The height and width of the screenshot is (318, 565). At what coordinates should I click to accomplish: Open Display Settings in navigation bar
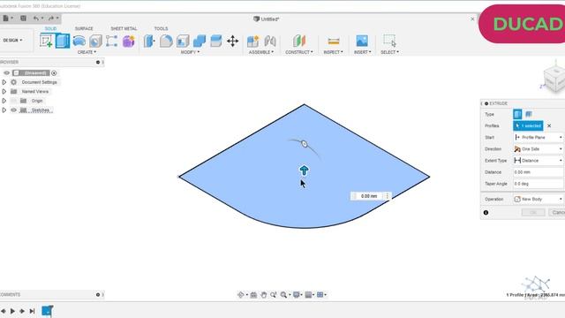(x=298, y=295)
